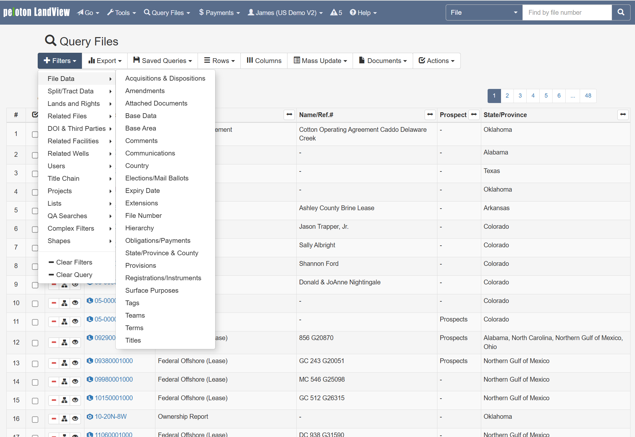This screenshot has width=635, height=437.
Task: Check the checkbox for row 12
Action: click(35, 342)
